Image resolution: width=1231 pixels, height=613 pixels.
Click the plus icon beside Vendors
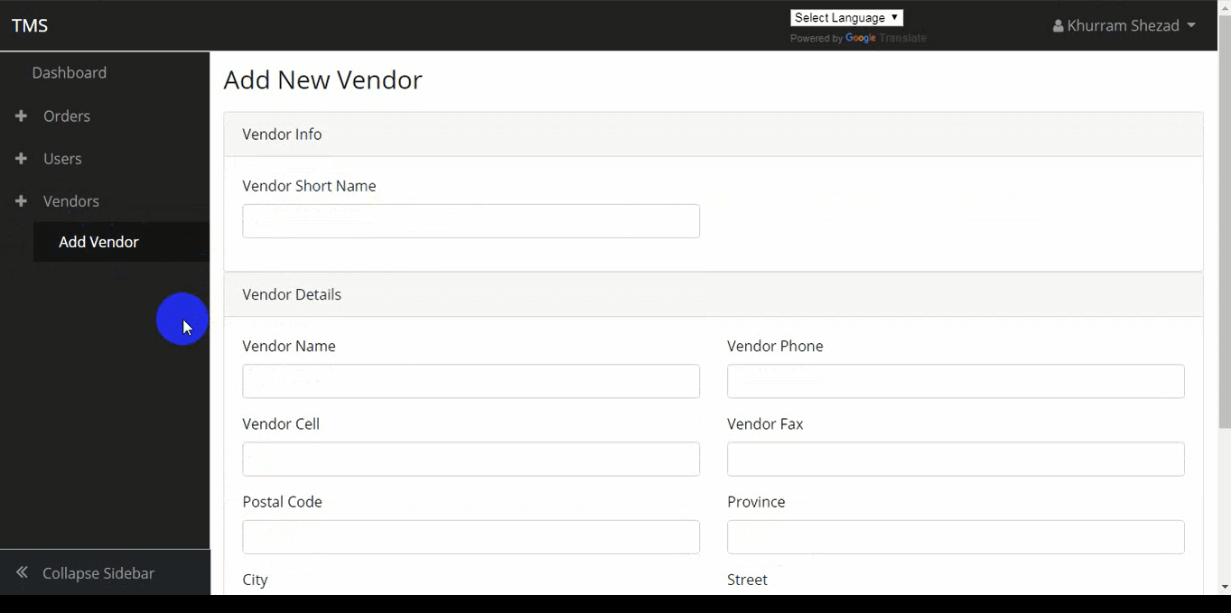[x=22, y=200]
